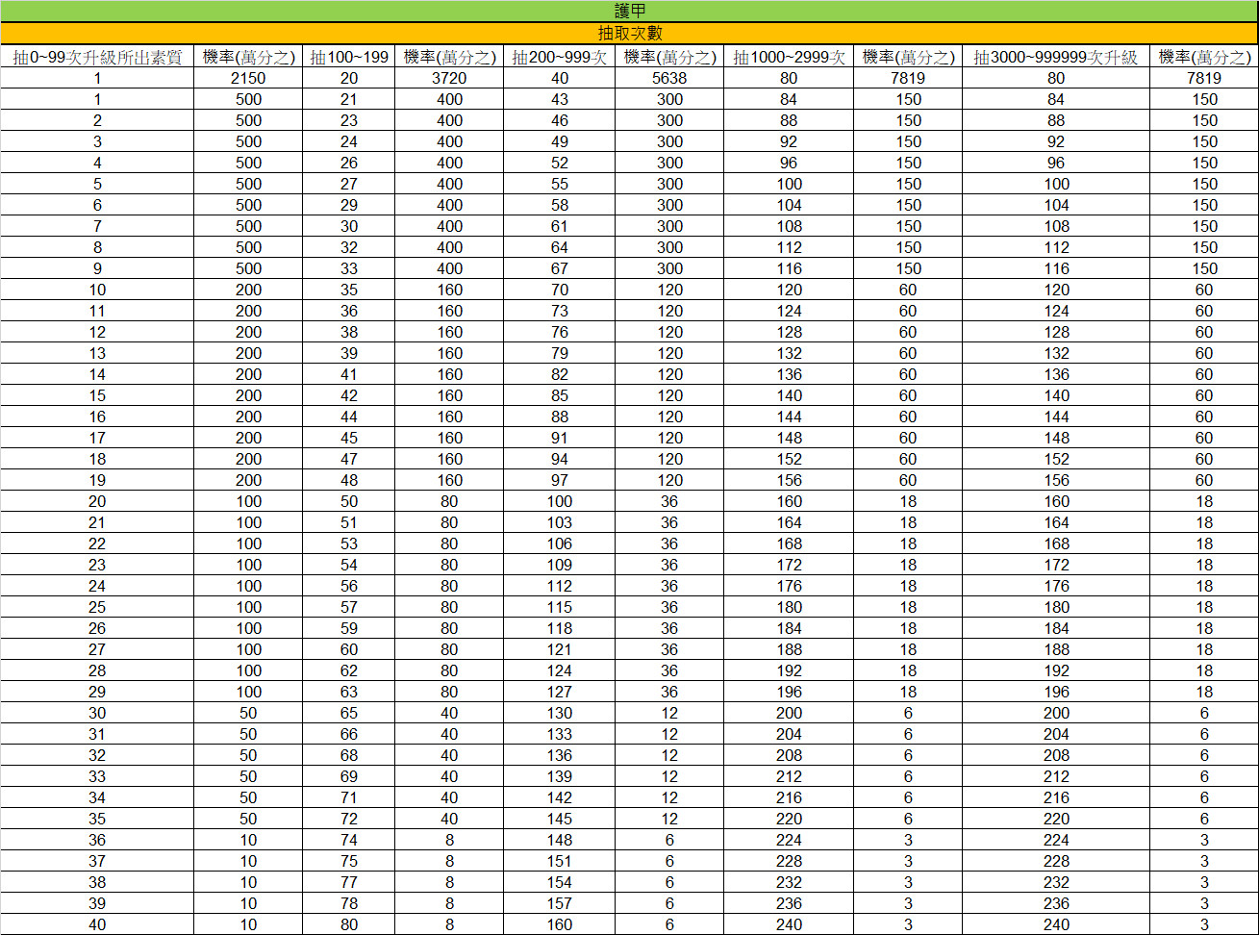Select the leftmost 7819 probability cell
1259x935 pixels.
(908, 78)
